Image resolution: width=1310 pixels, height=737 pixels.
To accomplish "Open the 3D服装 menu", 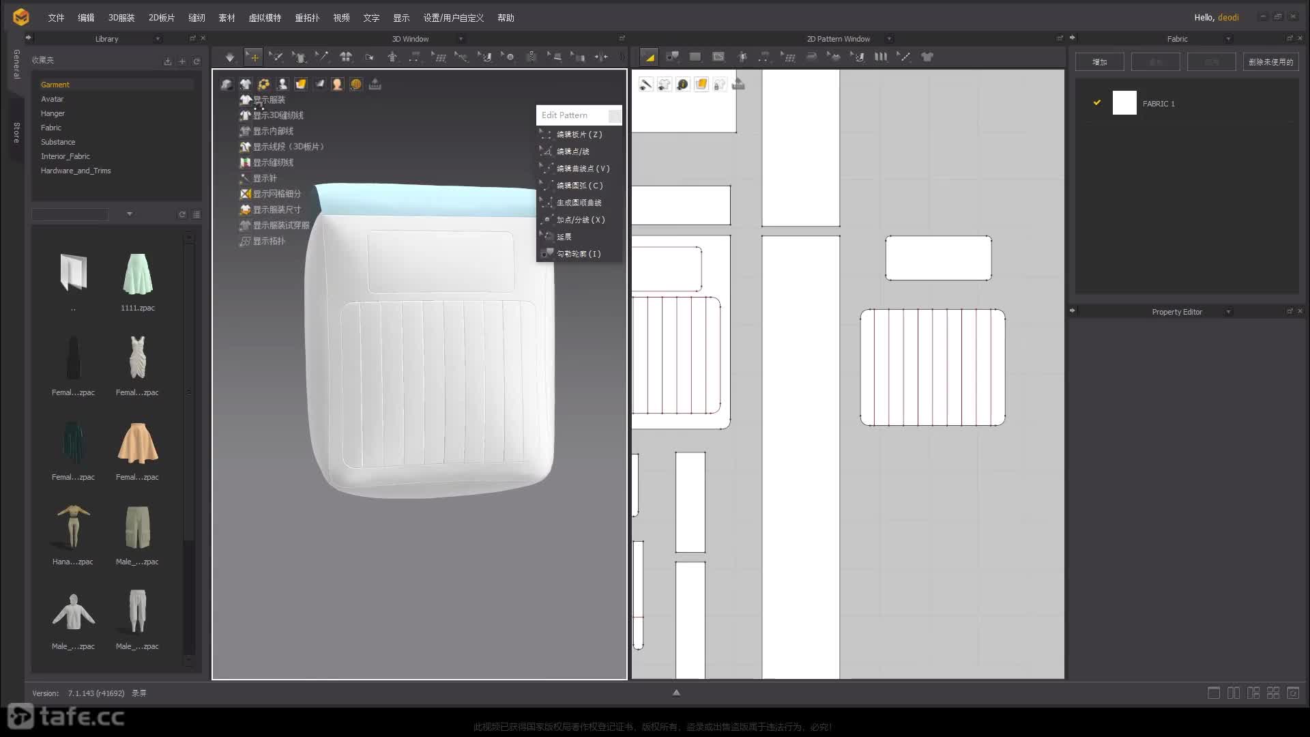I will tap(121, 18).
